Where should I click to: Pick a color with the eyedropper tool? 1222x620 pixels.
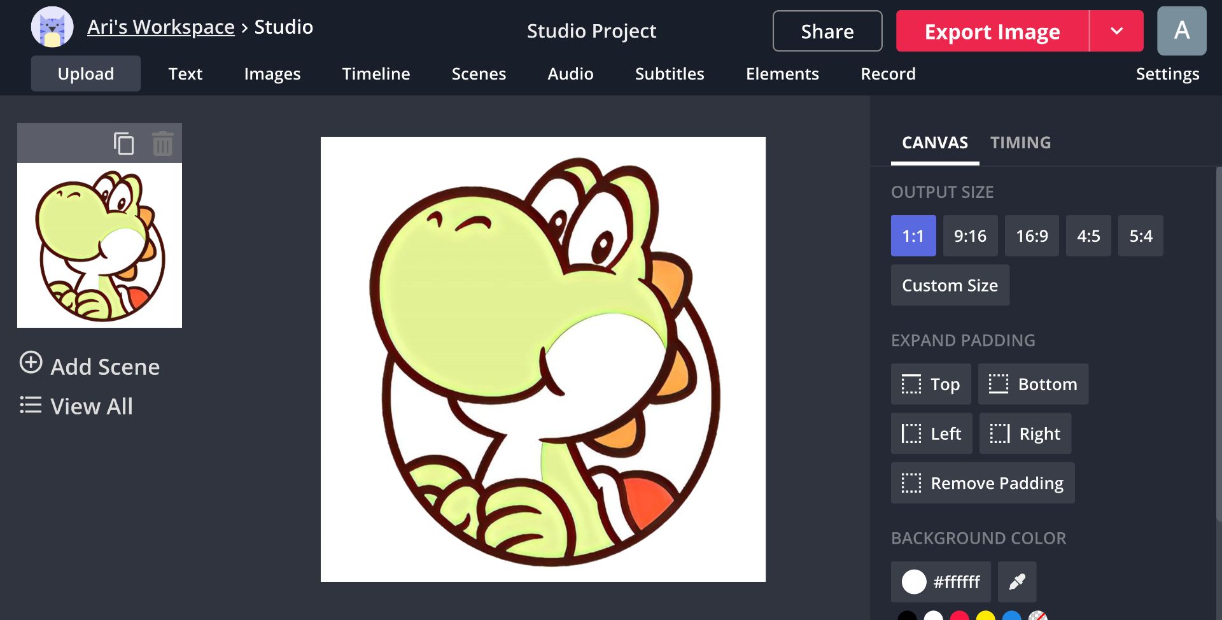click(1016, 582)
